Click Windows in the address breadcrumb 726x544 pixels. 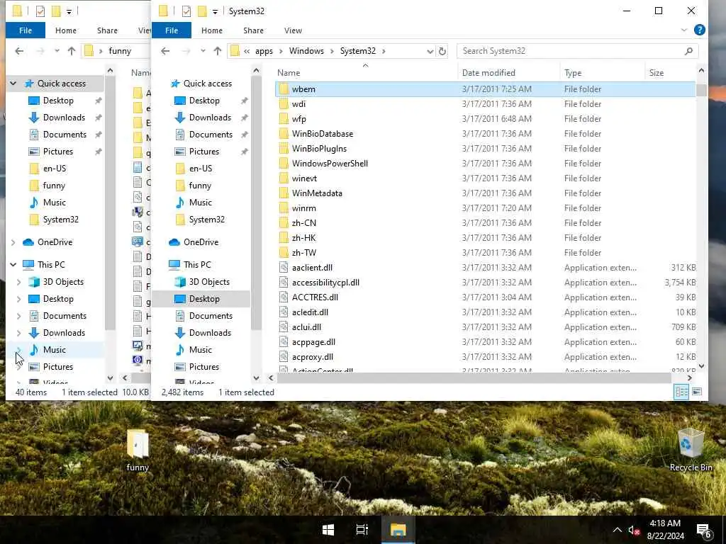click(306, 51)
